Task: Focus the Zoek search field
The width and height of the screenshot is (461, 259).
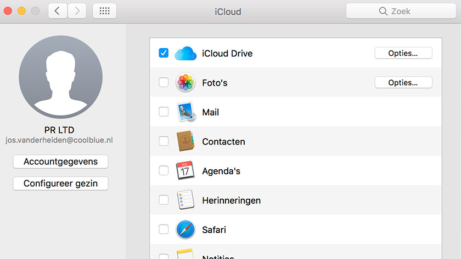Action: (x=401, y=11)
